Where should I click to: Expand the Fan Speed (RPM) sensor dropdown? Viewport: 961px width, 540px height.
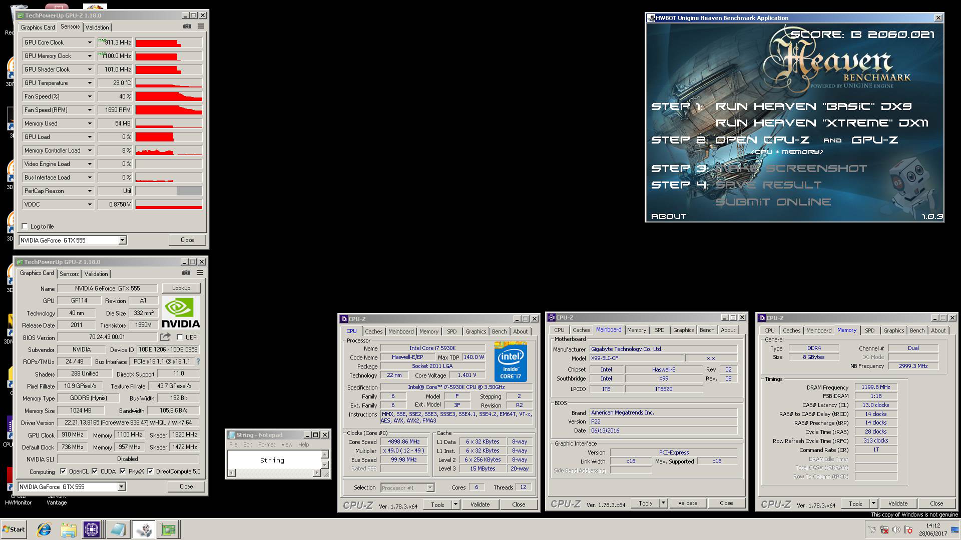click(90, 110)
